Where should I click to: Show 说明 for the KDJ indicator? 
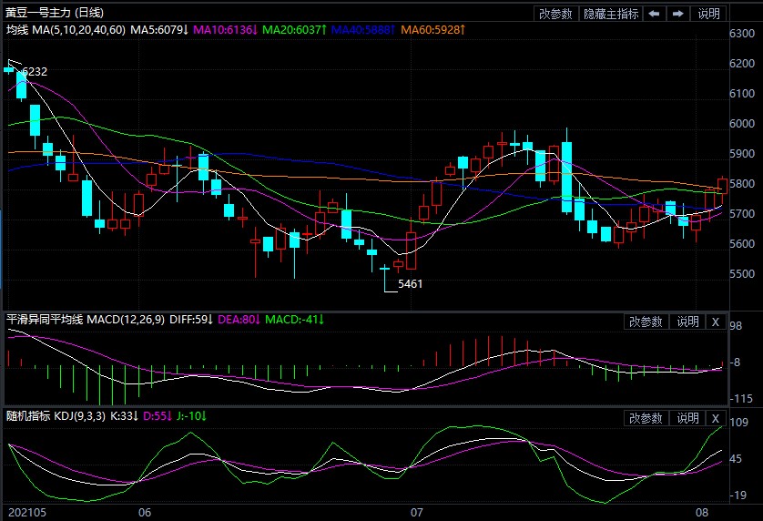click(687, 418)
